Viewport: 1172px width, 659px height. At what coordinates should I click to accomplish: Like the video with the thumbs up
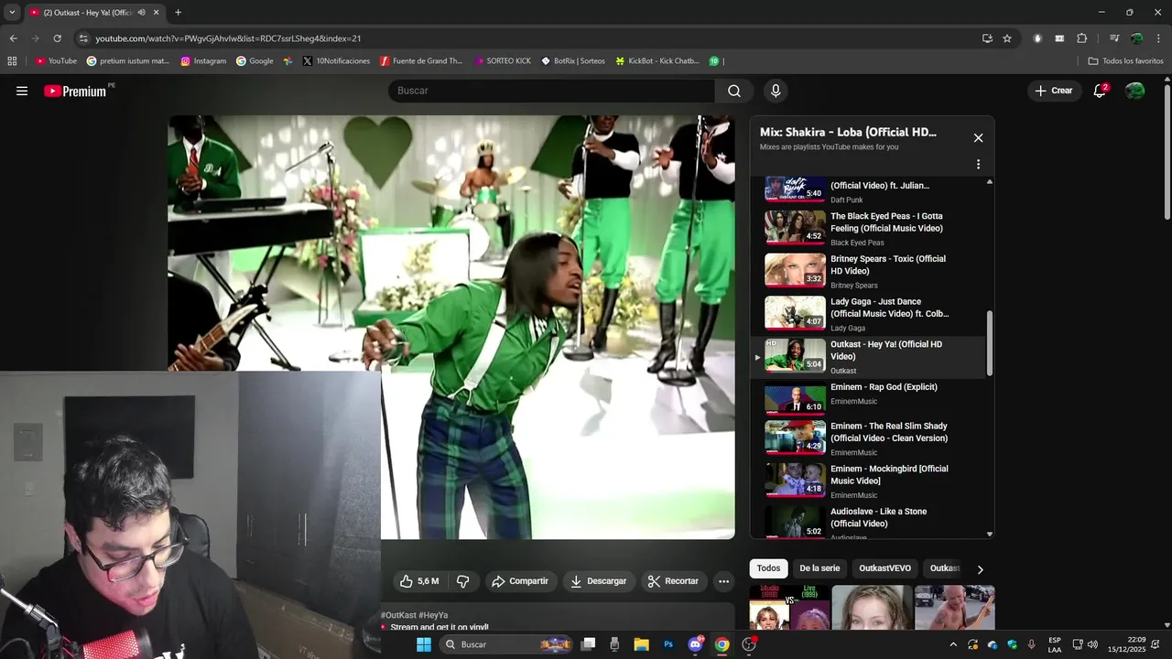pyautogui.click(x=419, y=581)
